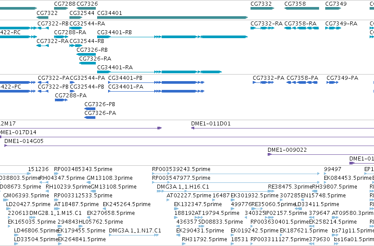Screen dimensions: 374x246
Task: Select EST RP003547977.5prime
Action: click(236, 182)
